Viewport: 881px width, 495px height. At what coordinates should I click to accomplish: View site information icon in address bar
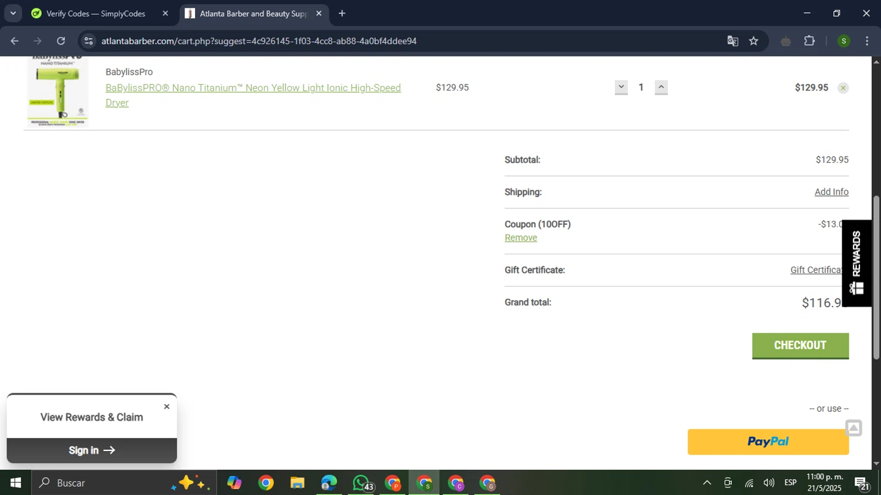click(x=89, y=41)
